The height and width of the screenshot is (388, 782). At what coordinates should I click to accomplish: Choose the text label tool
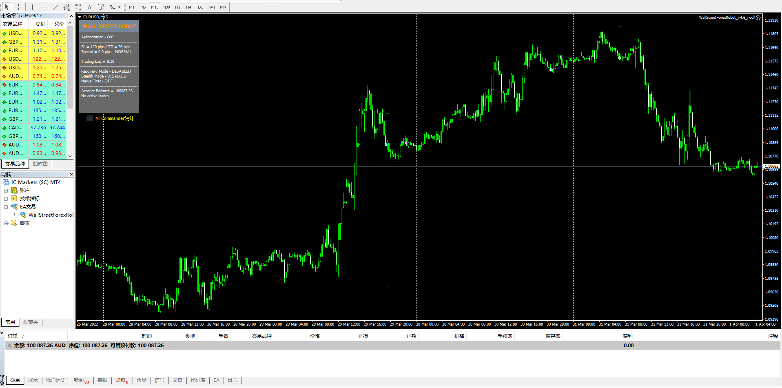pos(101,7)
